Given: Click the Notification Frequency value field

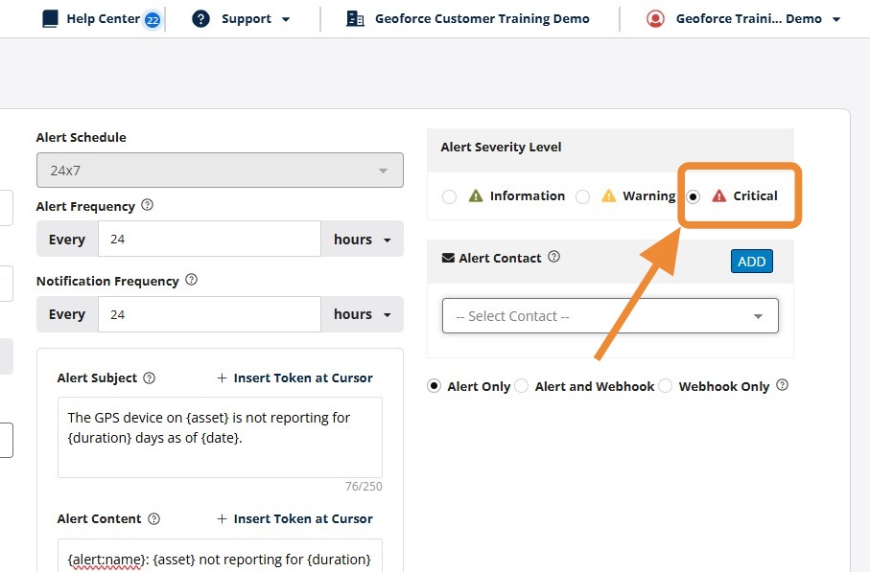Looking at the screenshot, I should pyautogui.click(x=210, y=314).
